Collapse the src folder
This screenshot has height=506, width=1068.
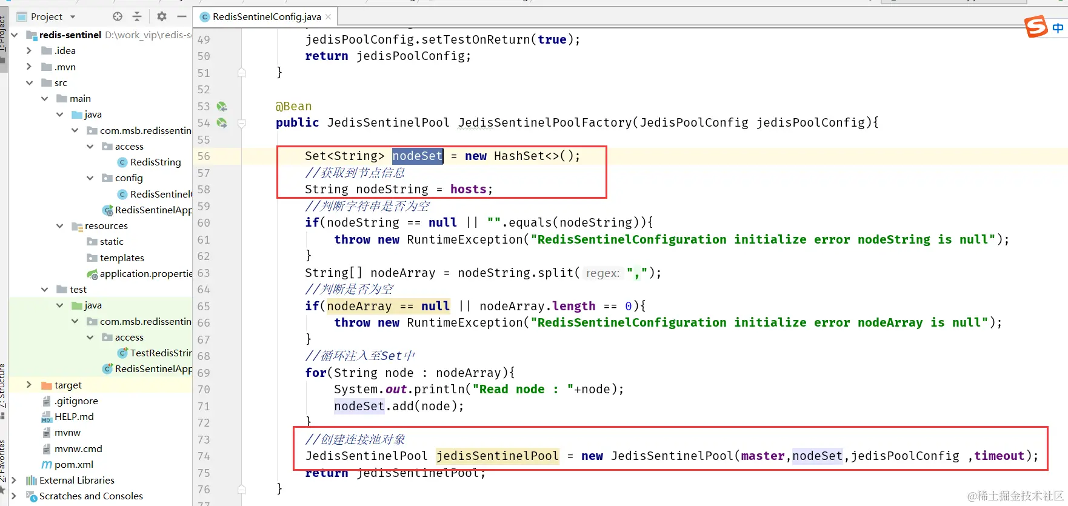(29, 82)
